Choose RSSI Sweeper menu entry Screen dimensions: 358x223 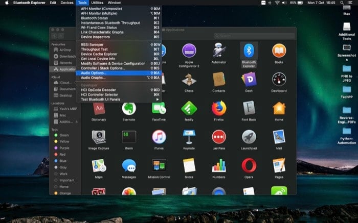(119, 44)
